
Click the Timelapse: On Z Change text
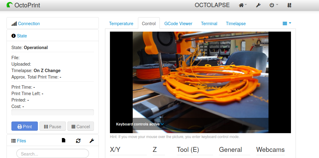point(36,71)
